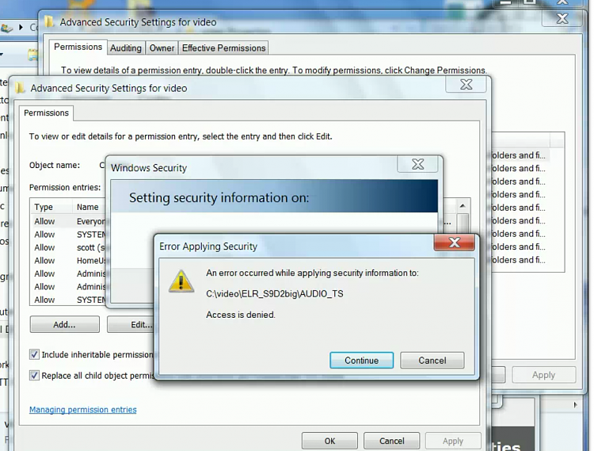
Task: Close the Error Applying Security dialog
Action: 455,243
